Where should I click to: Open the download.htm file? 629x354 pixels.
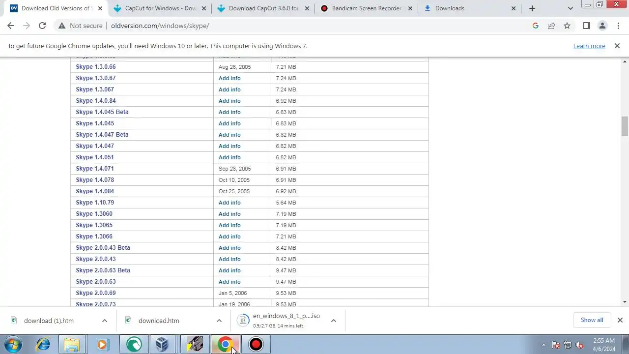click(x=158, y=321)
